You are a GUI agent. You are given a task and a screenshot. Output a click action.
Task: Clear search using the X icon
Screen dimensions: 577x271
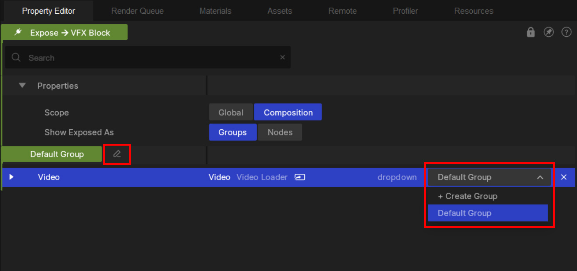(282, 57)
